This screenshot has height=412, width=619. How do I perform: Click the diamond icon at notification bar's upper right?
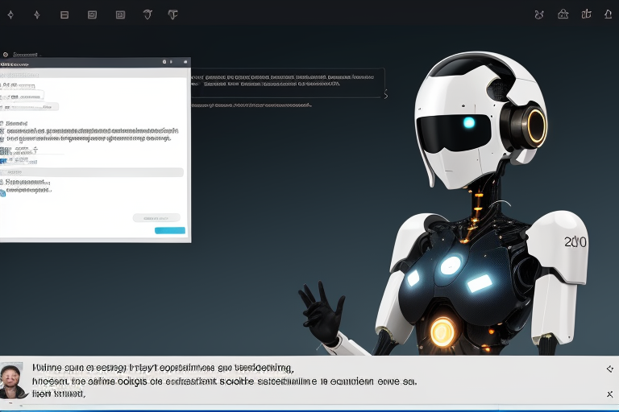click(609, 369)
